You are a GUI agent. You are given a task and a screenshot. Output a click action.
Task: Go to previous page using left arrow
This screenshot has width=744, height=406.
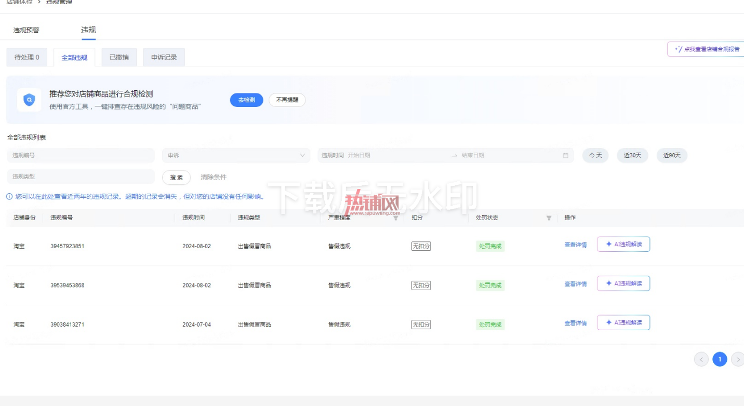coord(701,359)
